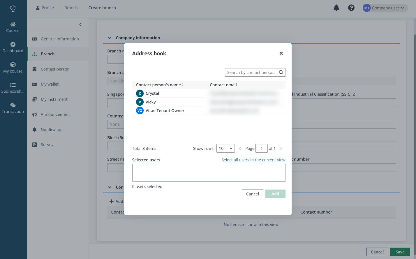The image size is (416, 259).
Task: Open My wallet from the branch menu
Action: (50, 84)
